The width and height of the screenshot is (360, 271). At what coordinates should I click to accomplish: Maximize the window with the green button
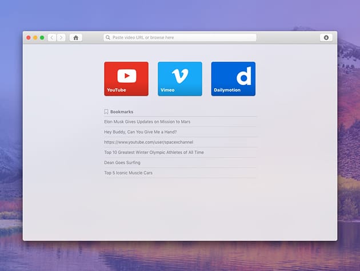tap(42, 38)
